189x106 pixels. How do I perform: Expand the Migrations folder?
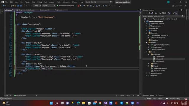point(146,40)
